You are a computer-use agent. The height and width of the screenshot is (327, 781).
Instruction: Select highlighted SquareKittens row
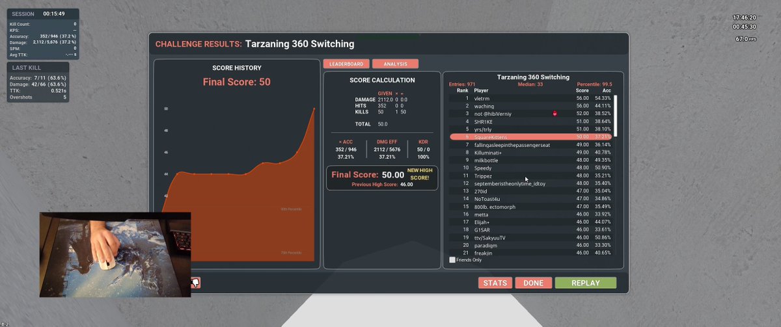[x=531, y=137]
